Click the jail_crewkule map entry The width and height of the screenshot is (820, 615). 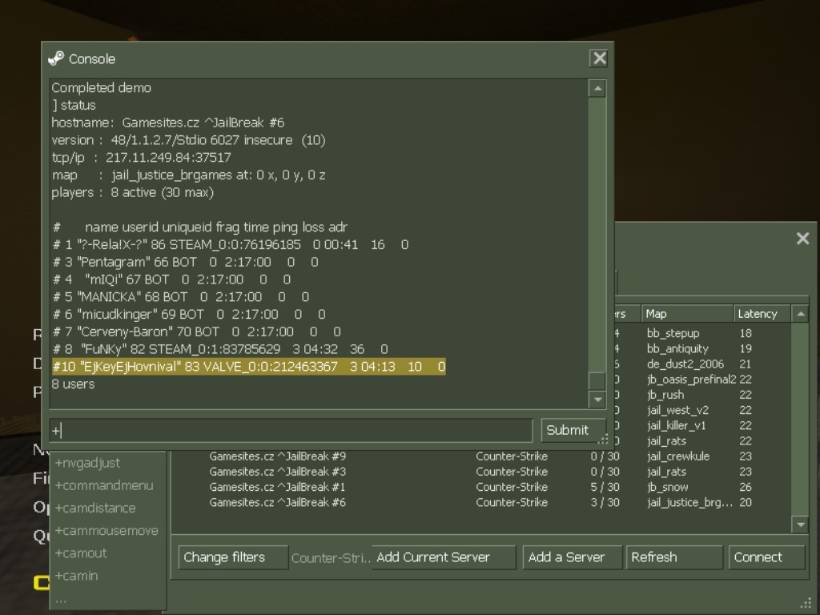(x=678, y=456)
